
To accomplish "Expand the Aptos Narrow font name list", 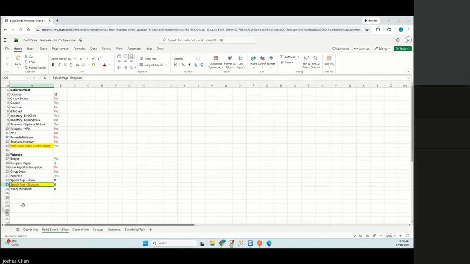I will coord(74,58).
